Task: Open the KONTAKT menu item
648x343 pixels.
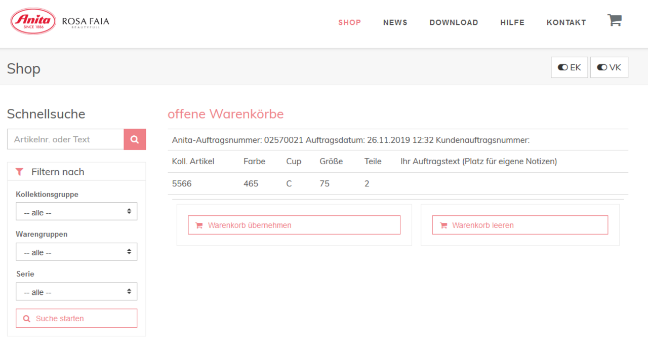Action: 566,22
